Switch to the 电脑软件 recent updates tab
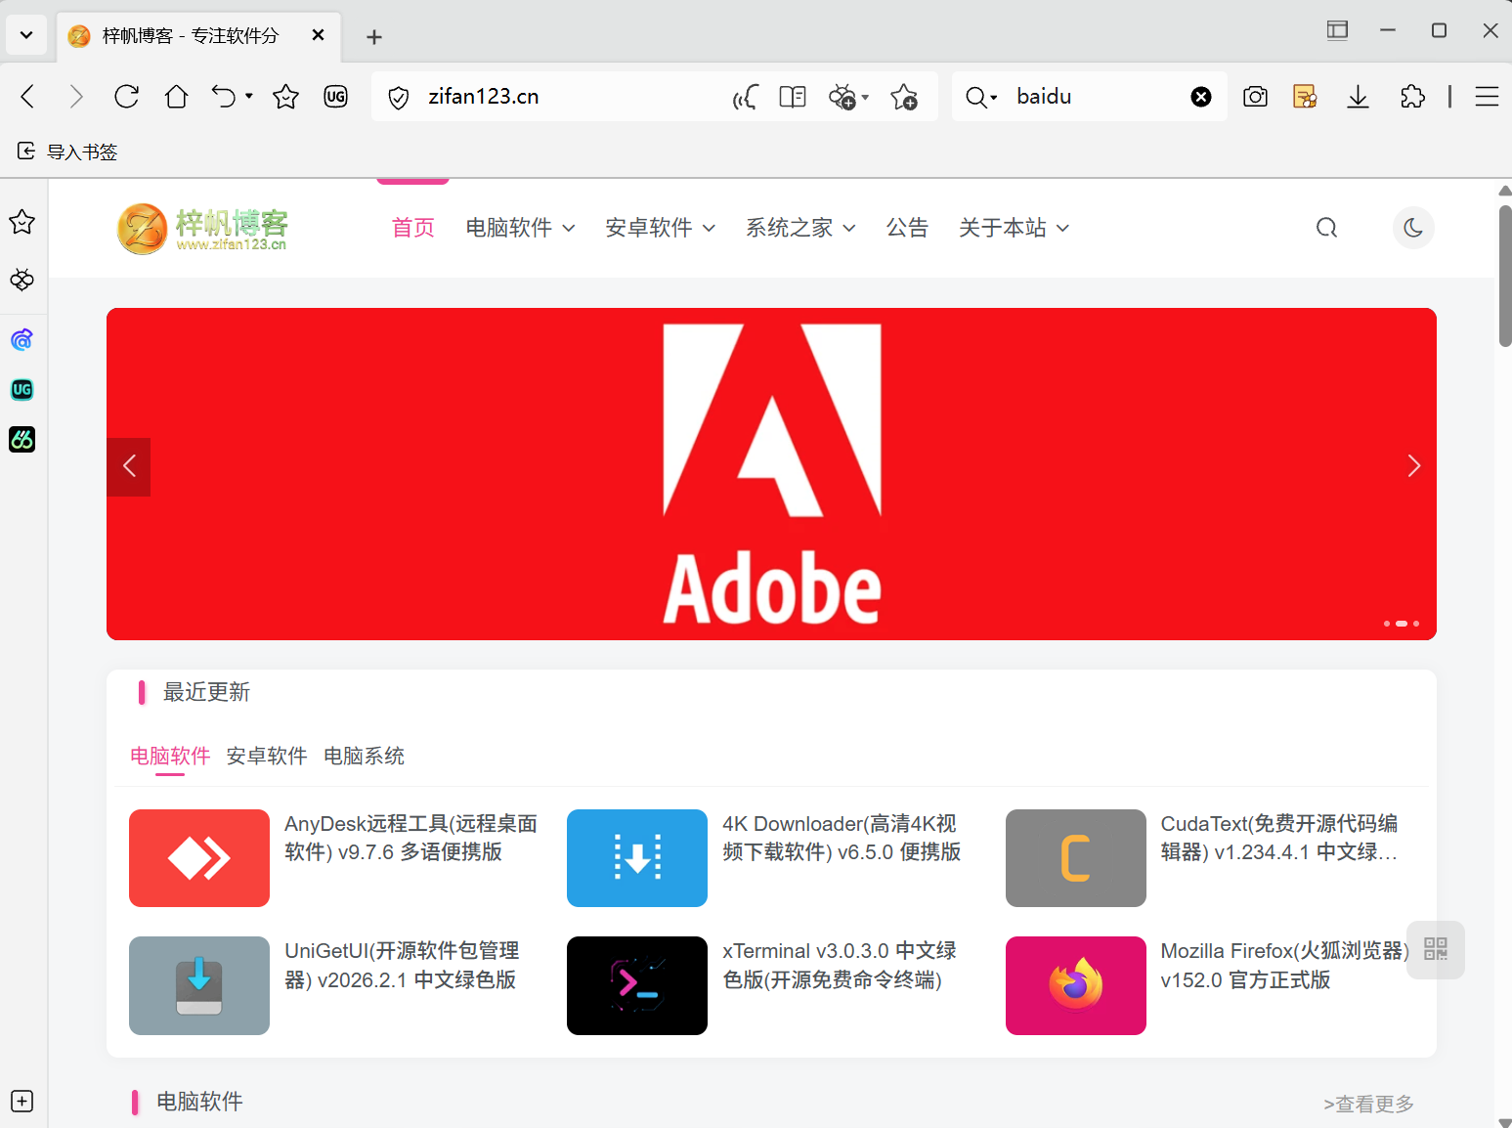 click(x=170, y=756)
